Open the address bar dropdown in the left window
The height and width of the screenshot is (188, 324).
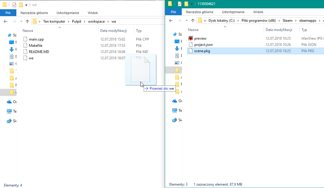21,21
